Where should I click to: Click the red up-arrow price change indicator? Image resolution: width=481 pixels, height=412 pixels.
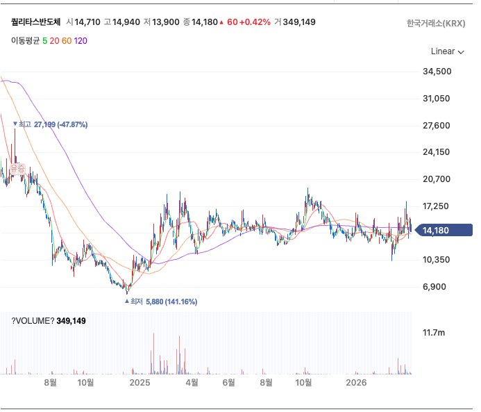pyautogui.click(x=221, y=22)
